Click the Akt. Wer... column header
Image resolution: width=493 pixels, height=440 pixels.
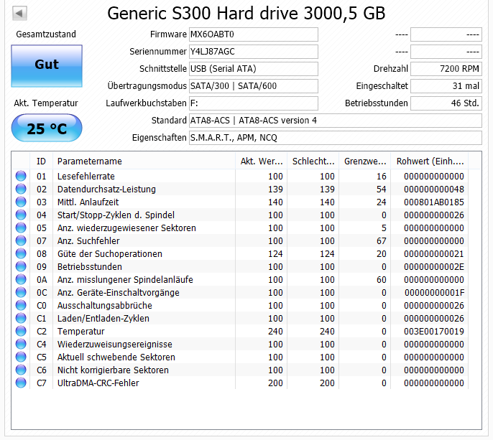pyautogui.click(x=262, y=161)
